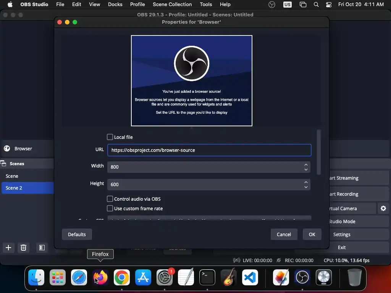
Task: Decrease Width with the down arrow
Action: (306, 169)
